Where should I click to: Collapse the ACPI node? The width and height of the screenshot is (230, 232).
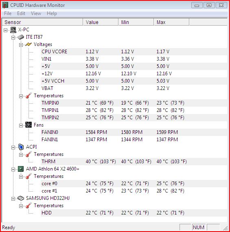click(13, 147)
